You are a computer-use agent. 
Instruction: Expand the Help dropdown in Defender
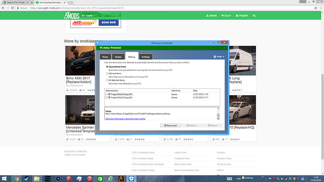coord(219,57)
